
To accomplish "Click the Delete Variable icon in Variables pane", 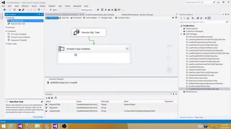I will (52, 98).
